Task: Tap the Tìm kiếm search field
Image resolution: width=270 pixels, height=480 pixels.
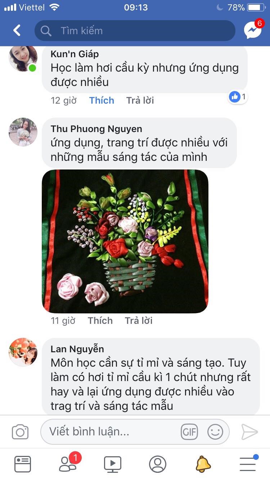Action: [x=135, y=31]
